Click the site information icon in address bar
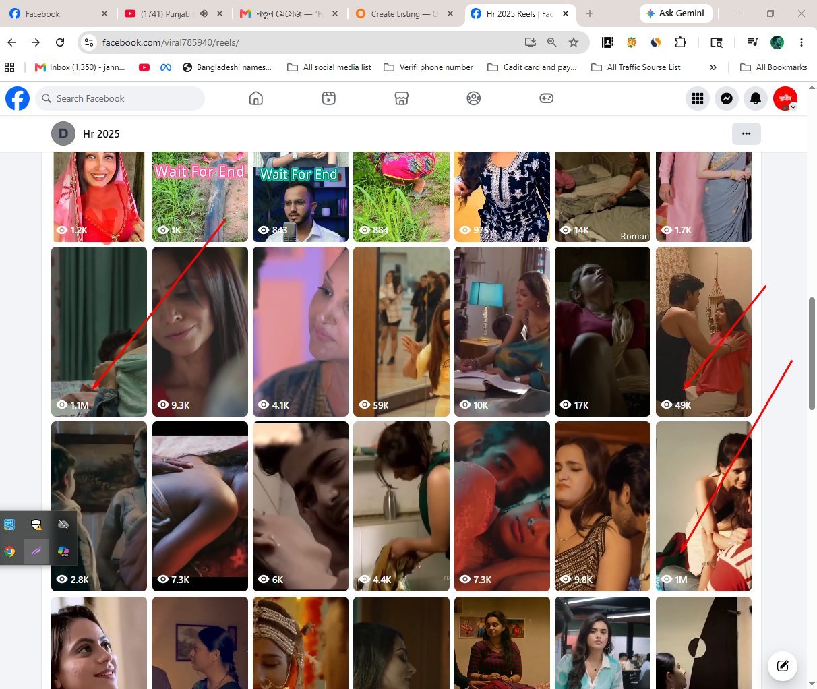 pos(88,42)
